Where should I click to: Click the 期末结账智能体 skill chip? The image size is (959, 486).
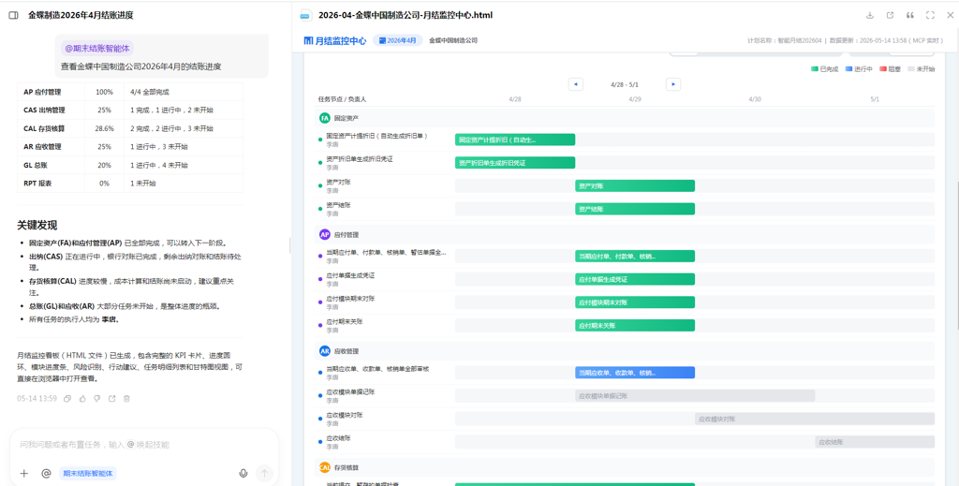(x=88, y=473)
